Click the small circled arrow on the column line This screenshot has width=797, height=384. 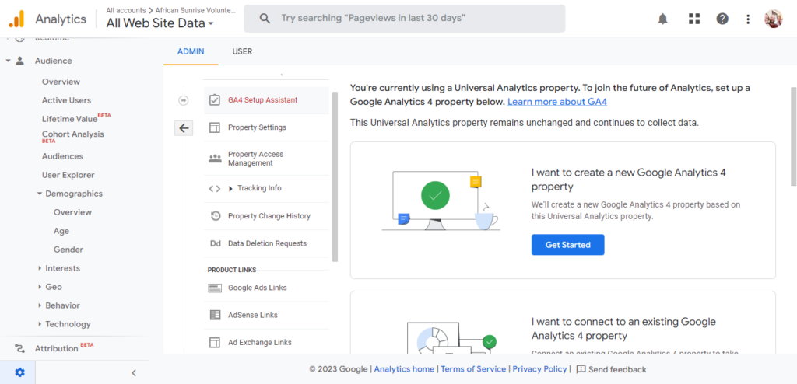tap(184, 100)
